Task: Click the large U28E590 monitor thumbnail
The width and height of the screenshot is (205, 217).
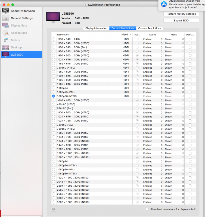Action: coord(53,18)
